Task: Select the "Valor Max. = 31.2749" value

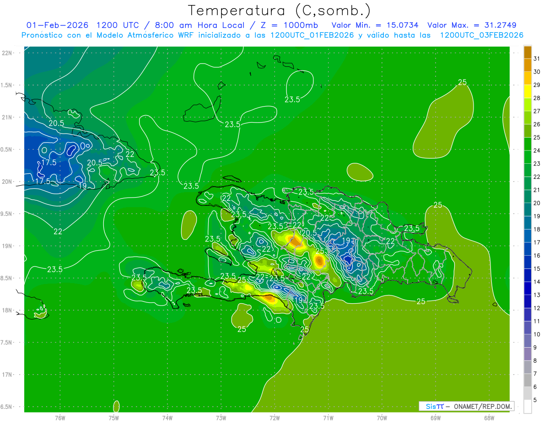Action: (x=472, y=25)
